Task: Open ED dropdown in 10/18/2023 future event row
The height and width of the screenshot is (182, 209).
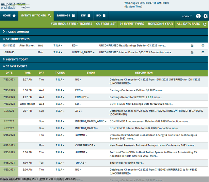Action: tap(75, 45)
